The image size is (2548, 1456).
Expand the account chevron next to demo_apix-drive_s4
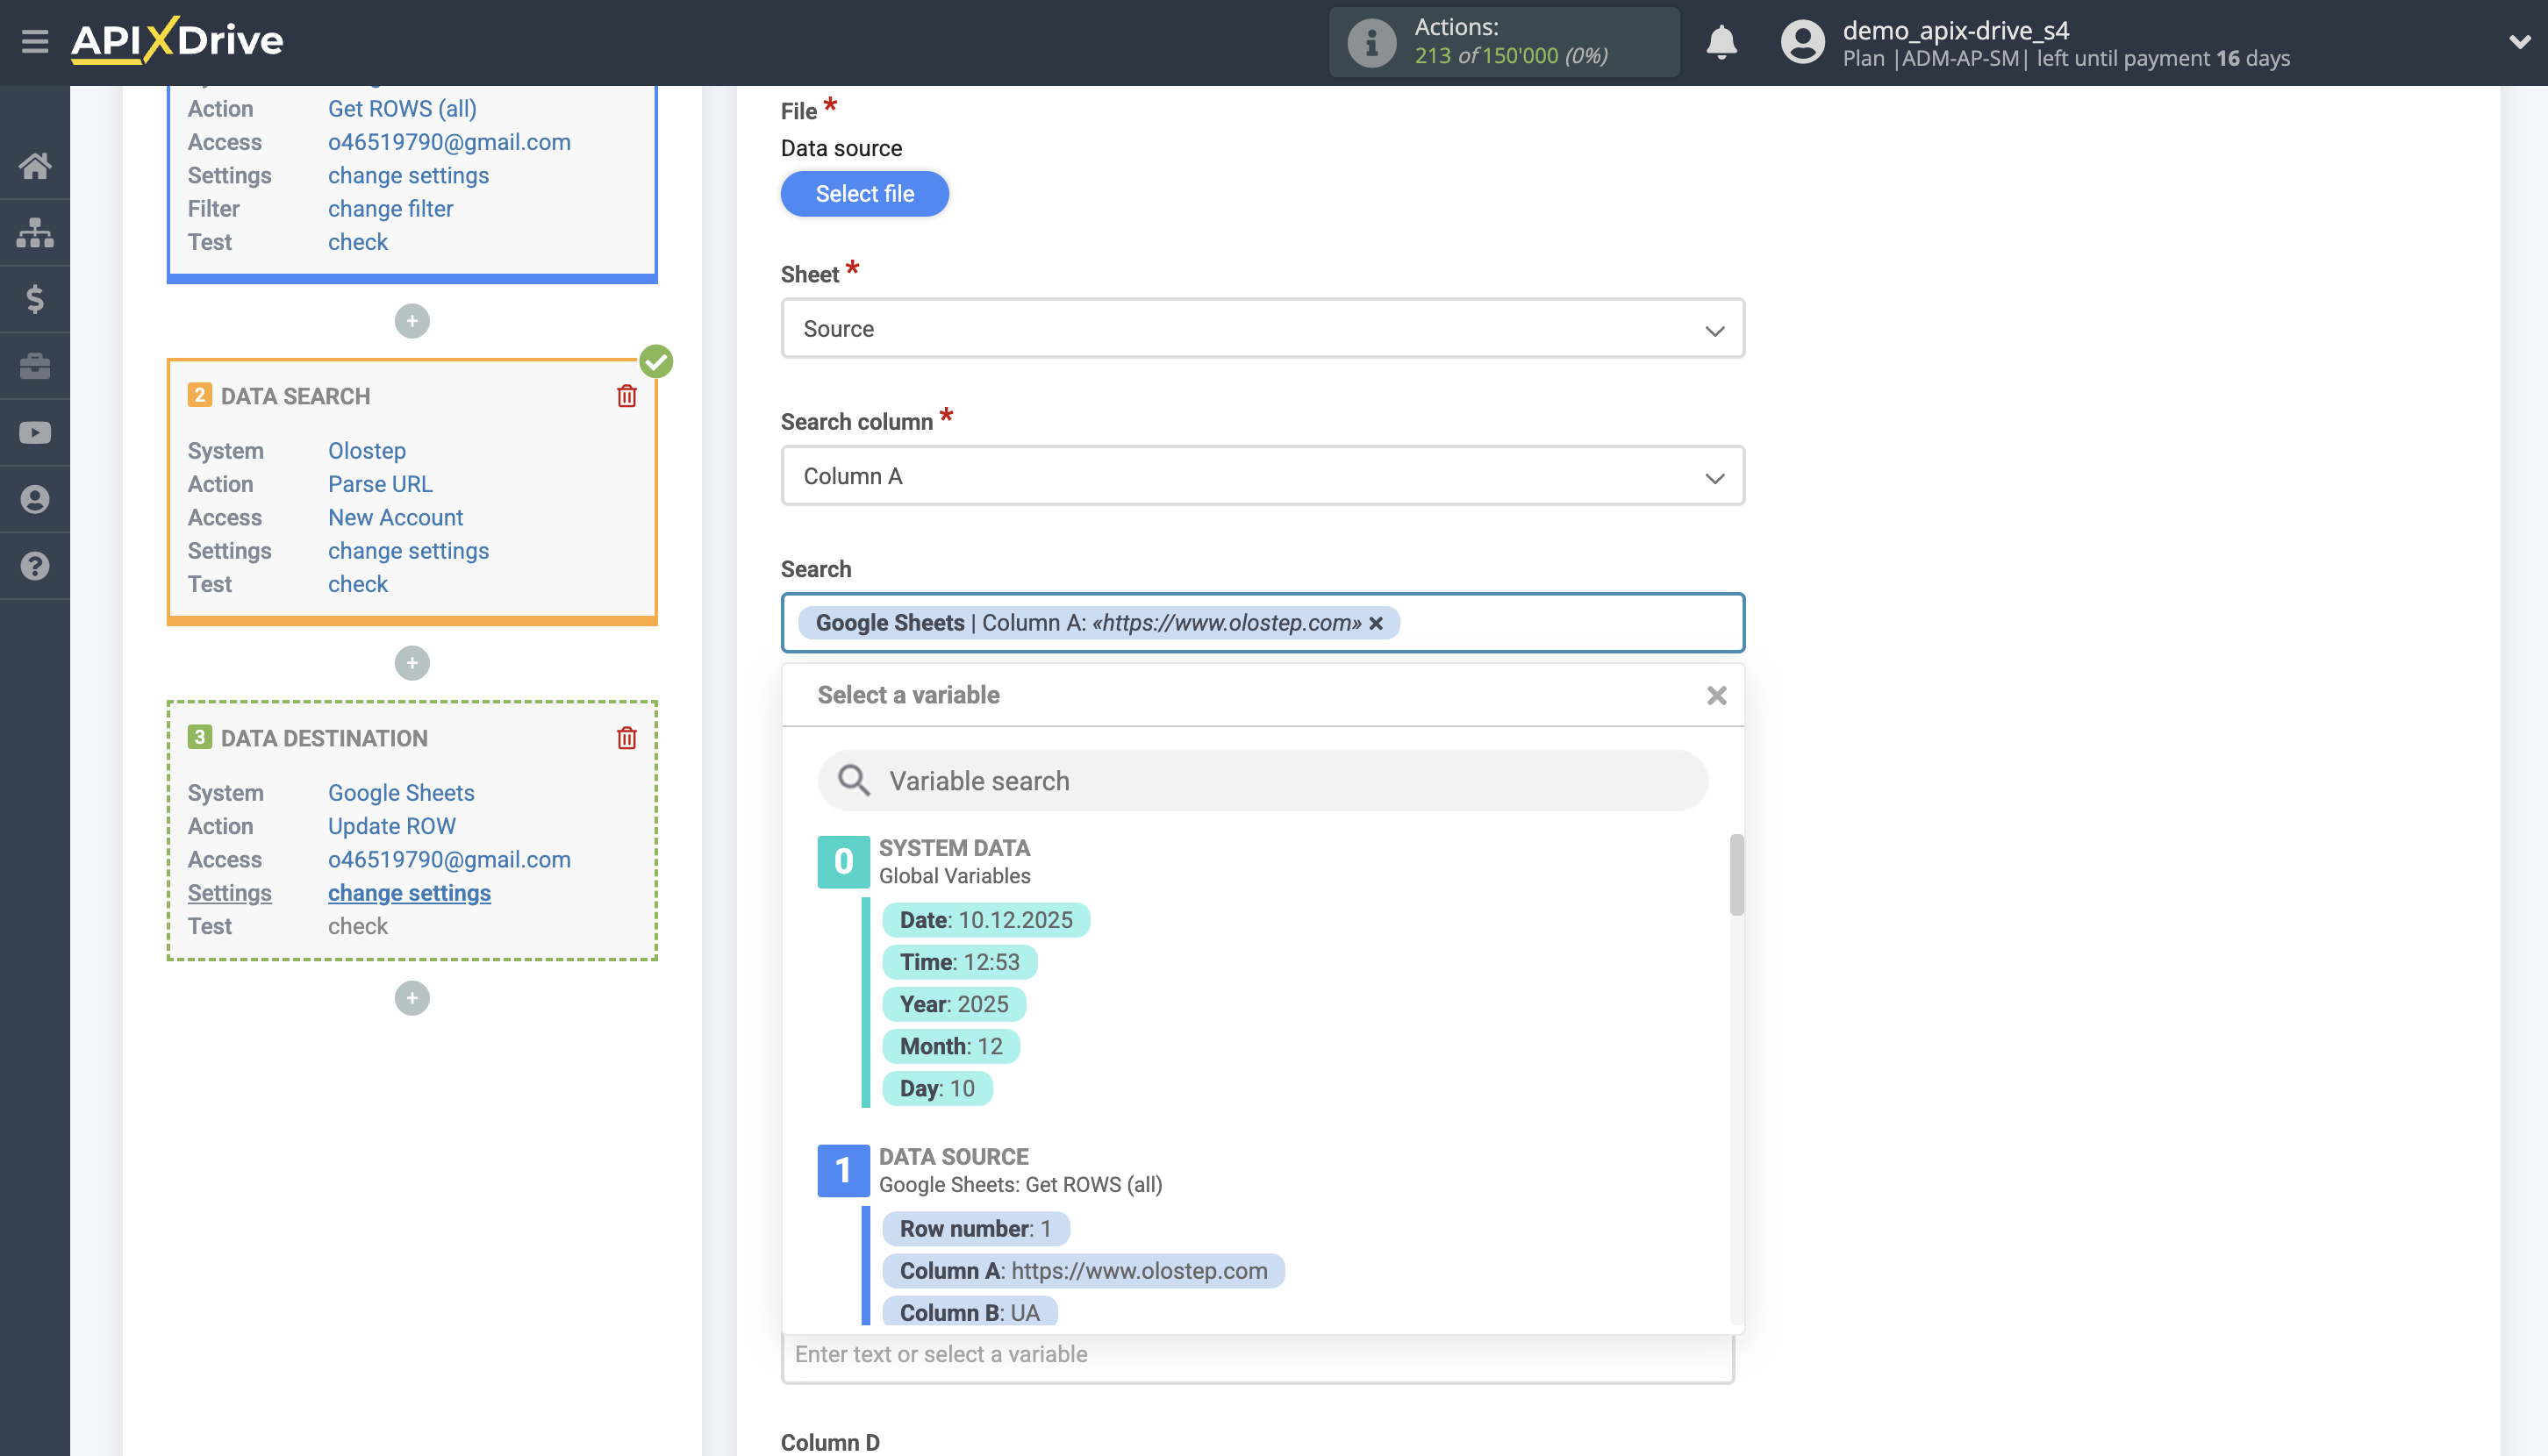point(2519,42)
